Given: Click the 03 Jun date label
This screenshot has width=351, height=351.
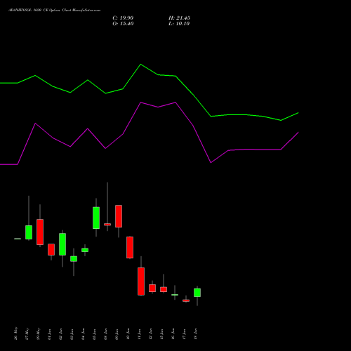Looking at the screenshot, I should coord(72,334).
